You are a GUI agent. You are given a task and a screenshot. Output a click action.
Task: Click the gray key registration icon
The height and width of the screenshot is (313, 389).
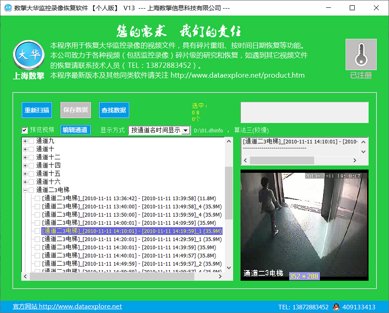361,54
